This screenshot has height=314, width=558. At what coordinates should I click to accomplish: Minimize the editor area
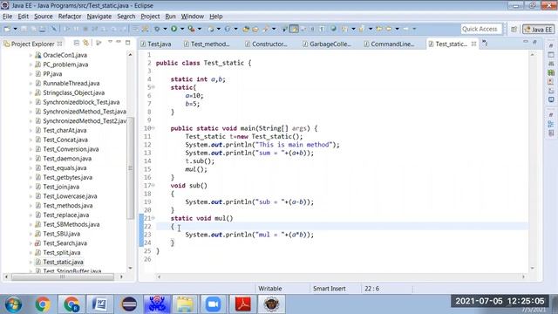[x=526, y=42]
